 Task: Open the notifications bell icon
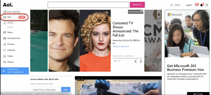click(202, 5)
